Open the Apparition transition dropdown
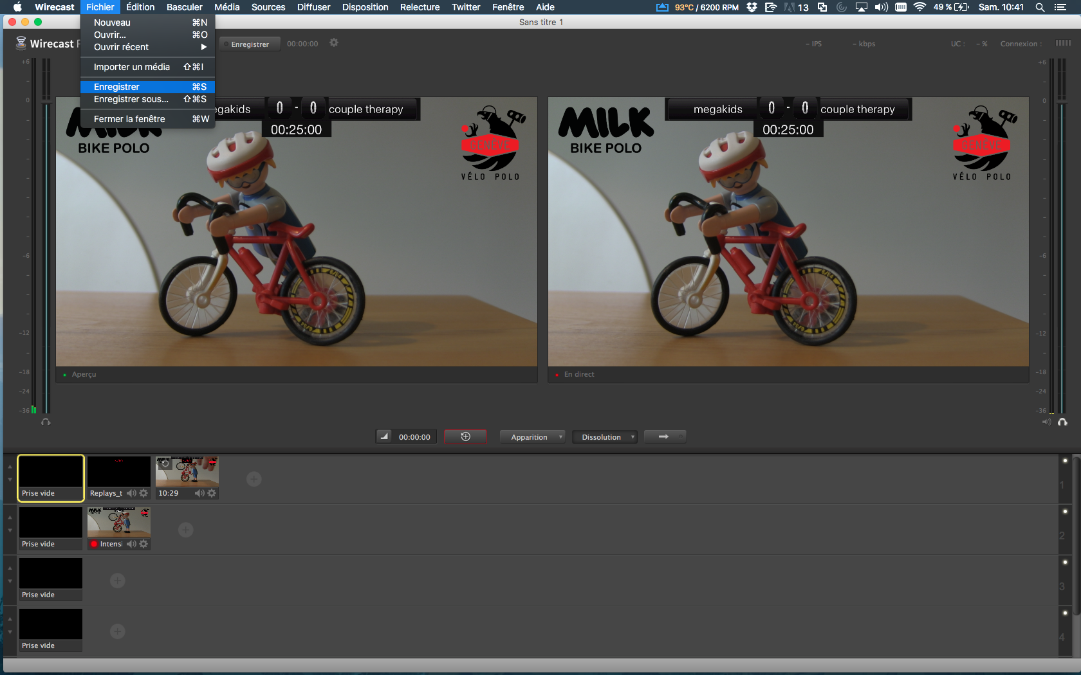This screenshot has width=1081, height=675. (532, 437)
